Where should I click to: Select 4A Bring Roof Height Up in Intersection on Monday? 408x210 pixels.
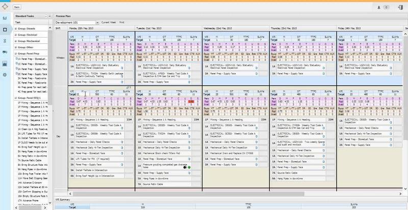pyautogui.click(x=101, y=176)
